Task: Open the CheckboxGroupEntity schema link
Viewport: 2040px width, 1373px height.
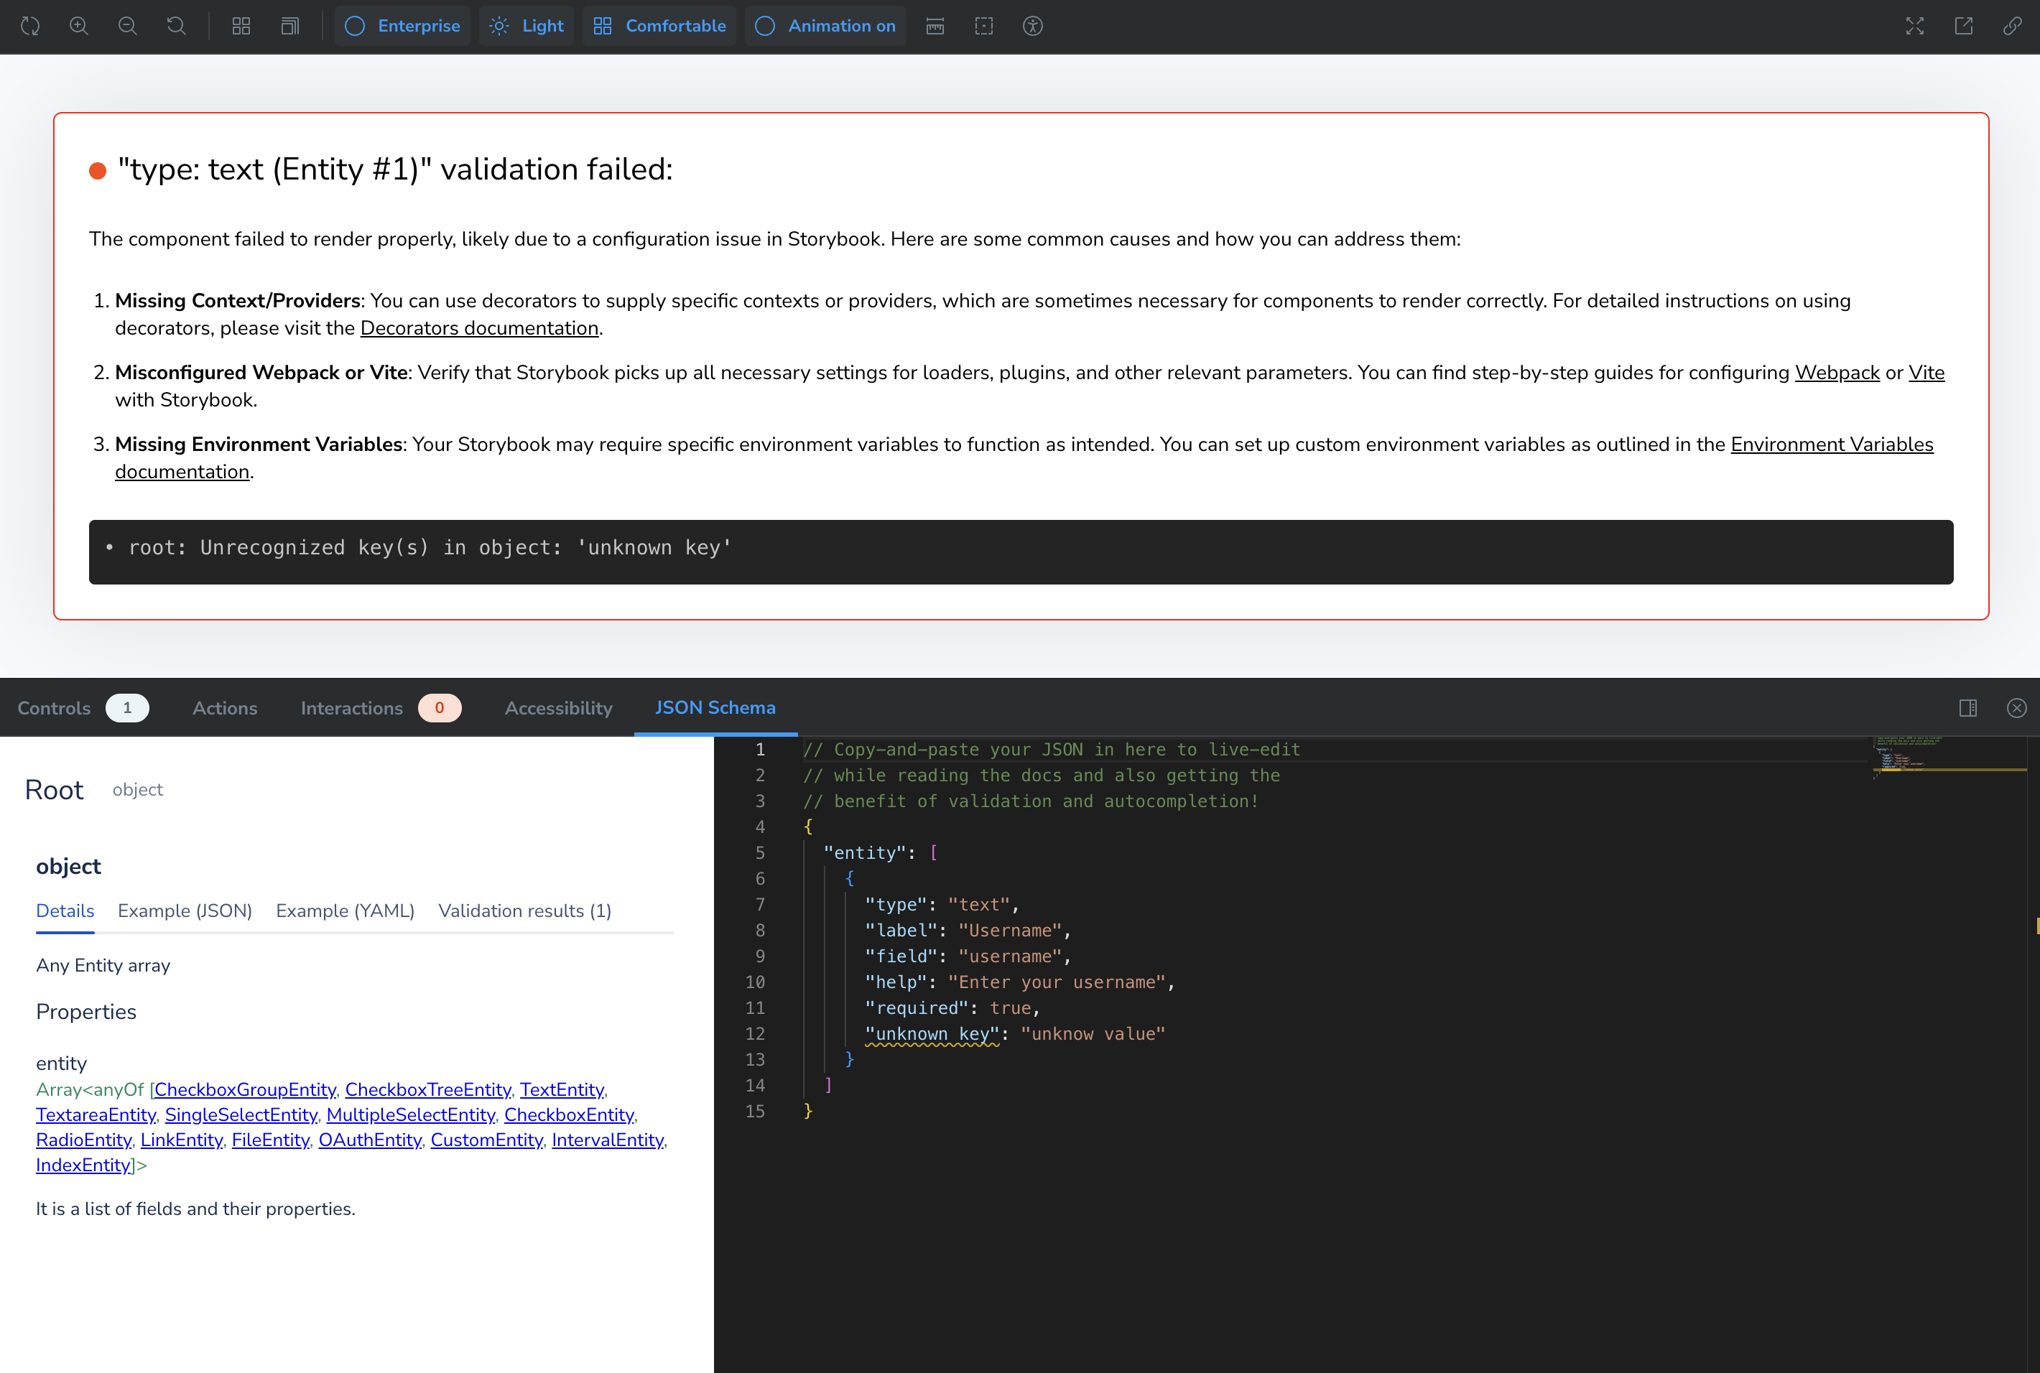Action: pyautogui.click(x=245, y=1089)
